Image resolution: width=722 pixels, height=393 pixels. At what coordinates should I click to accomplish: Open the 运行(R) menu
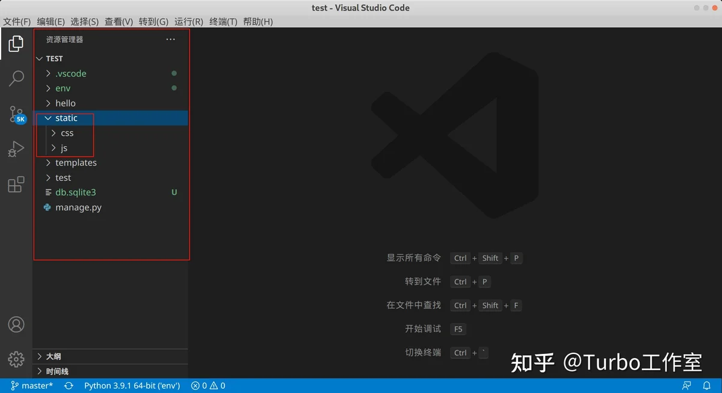[189, 22]
